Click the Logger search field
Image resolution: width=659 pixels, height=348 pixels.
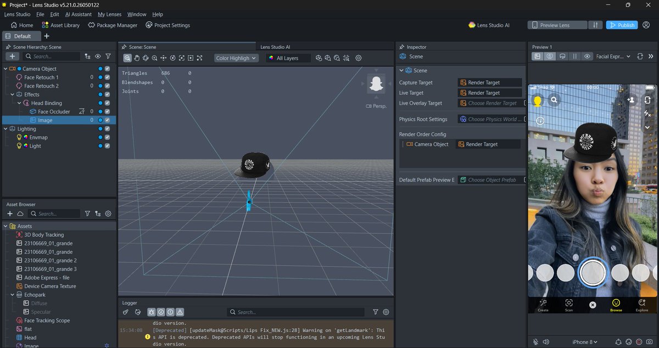(296, 312)
